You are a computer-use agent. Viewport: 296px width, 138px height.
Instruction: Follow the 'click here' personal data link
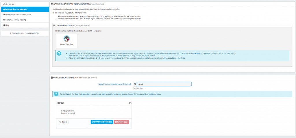(196, 53)
